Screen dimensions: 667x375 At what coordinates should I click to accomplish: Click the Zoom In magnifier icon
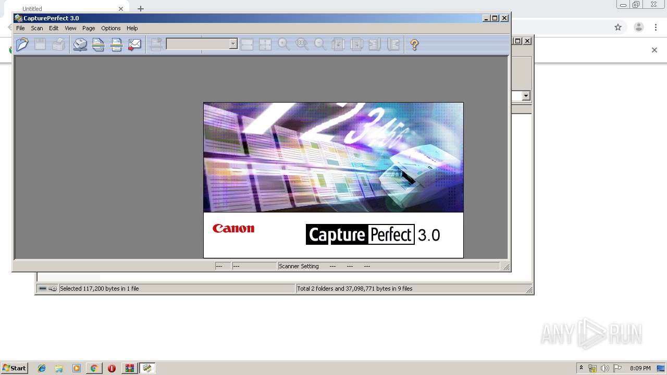(284, 45)
